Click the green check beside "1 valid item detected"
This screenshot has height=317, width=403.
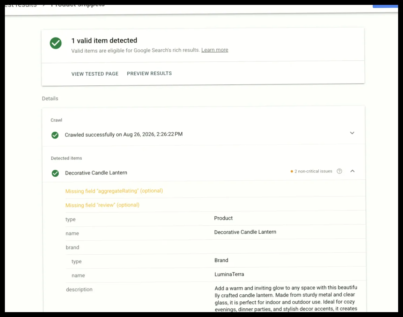coord(55,43)
